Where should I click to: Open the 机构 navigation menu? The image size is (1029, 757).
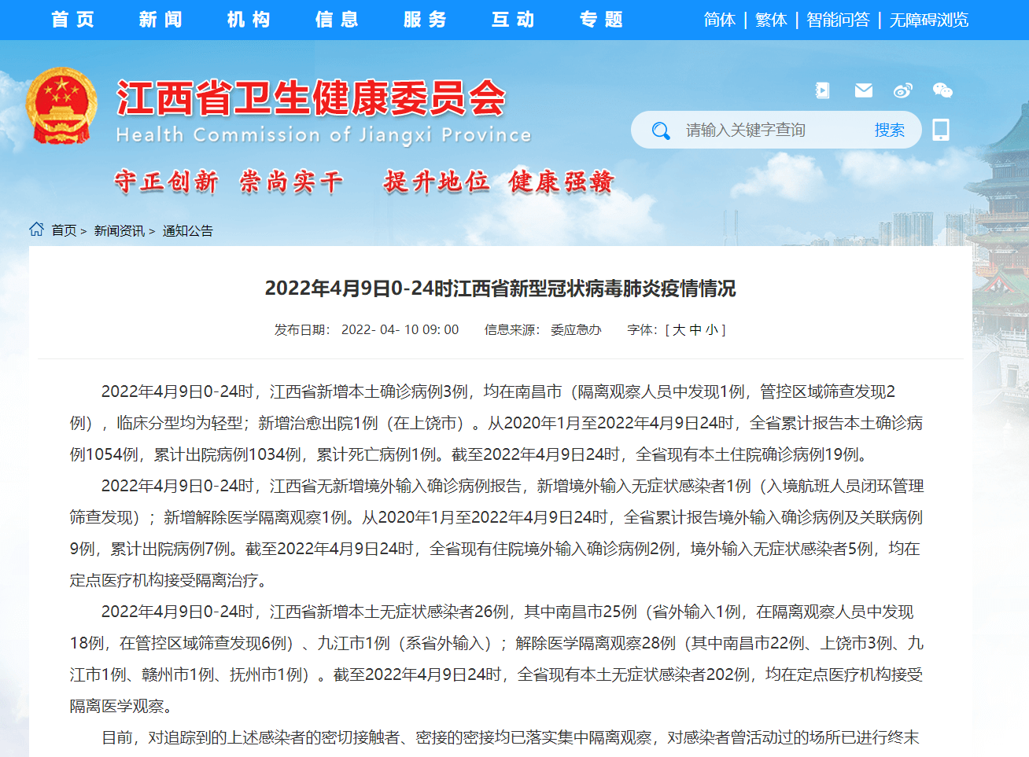coord(249,20)
